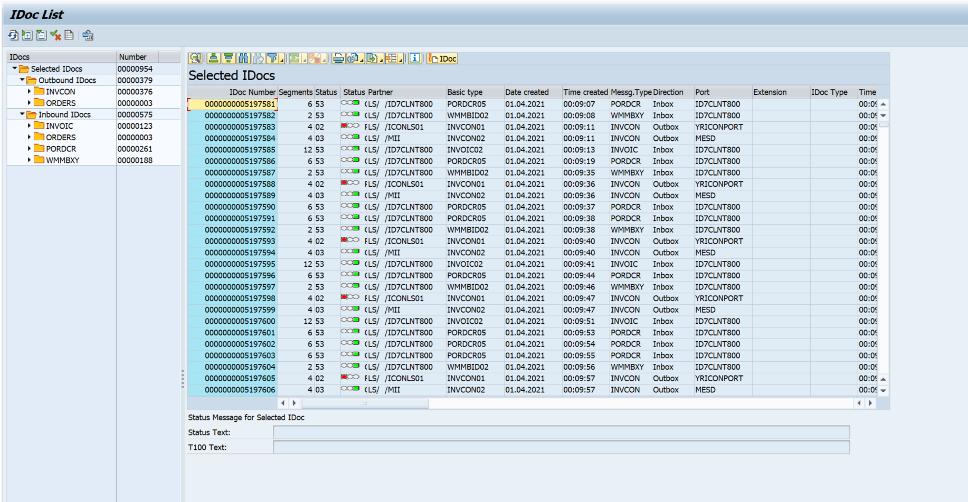This screenshot has height=502, width=968.
Task: Sort the list in descending order
Action: tap(228, 59)
